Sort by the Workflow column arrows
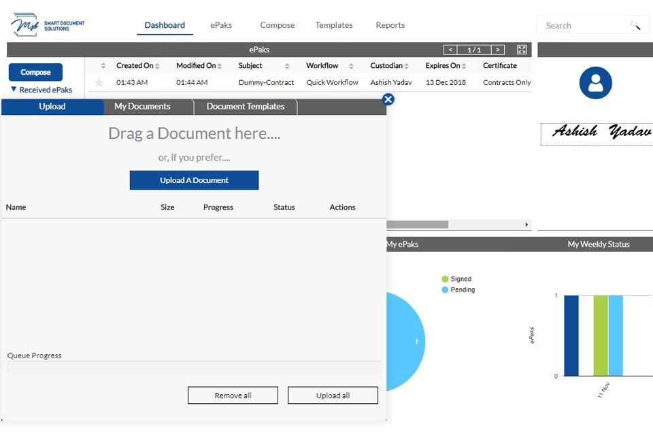This screenshot has height=435, width=653. (351, 66)
